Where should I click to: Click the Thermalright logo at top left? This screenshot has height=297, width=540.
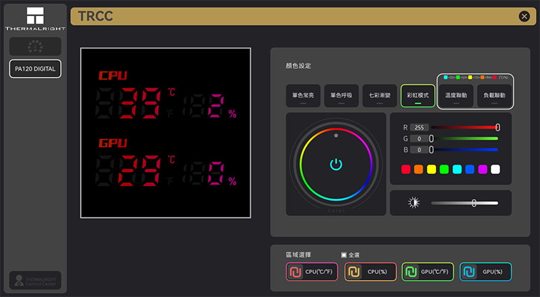35,18
